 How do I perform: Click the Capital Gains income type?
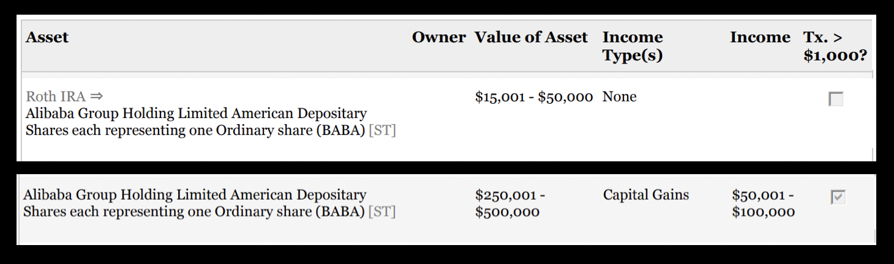tap(645, 195)
